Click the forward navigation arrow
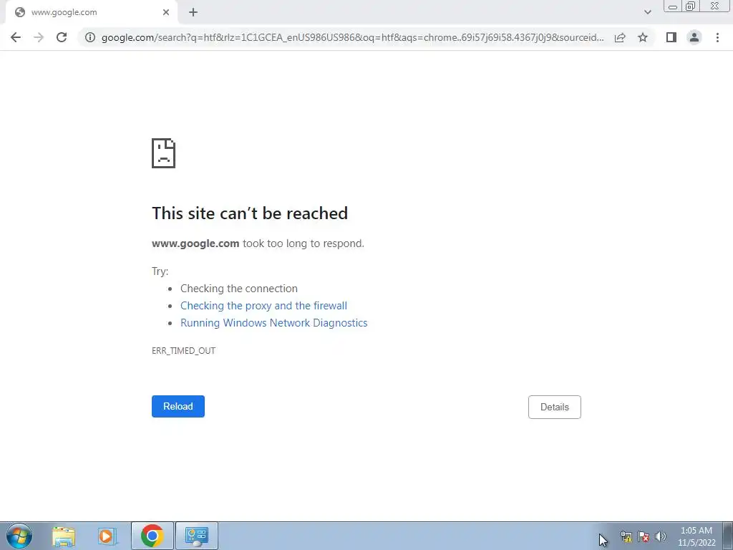 tap(39, 37)
